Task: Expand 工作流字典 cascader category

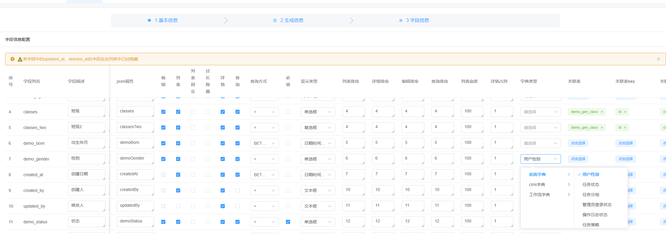Action: (547, 195)
